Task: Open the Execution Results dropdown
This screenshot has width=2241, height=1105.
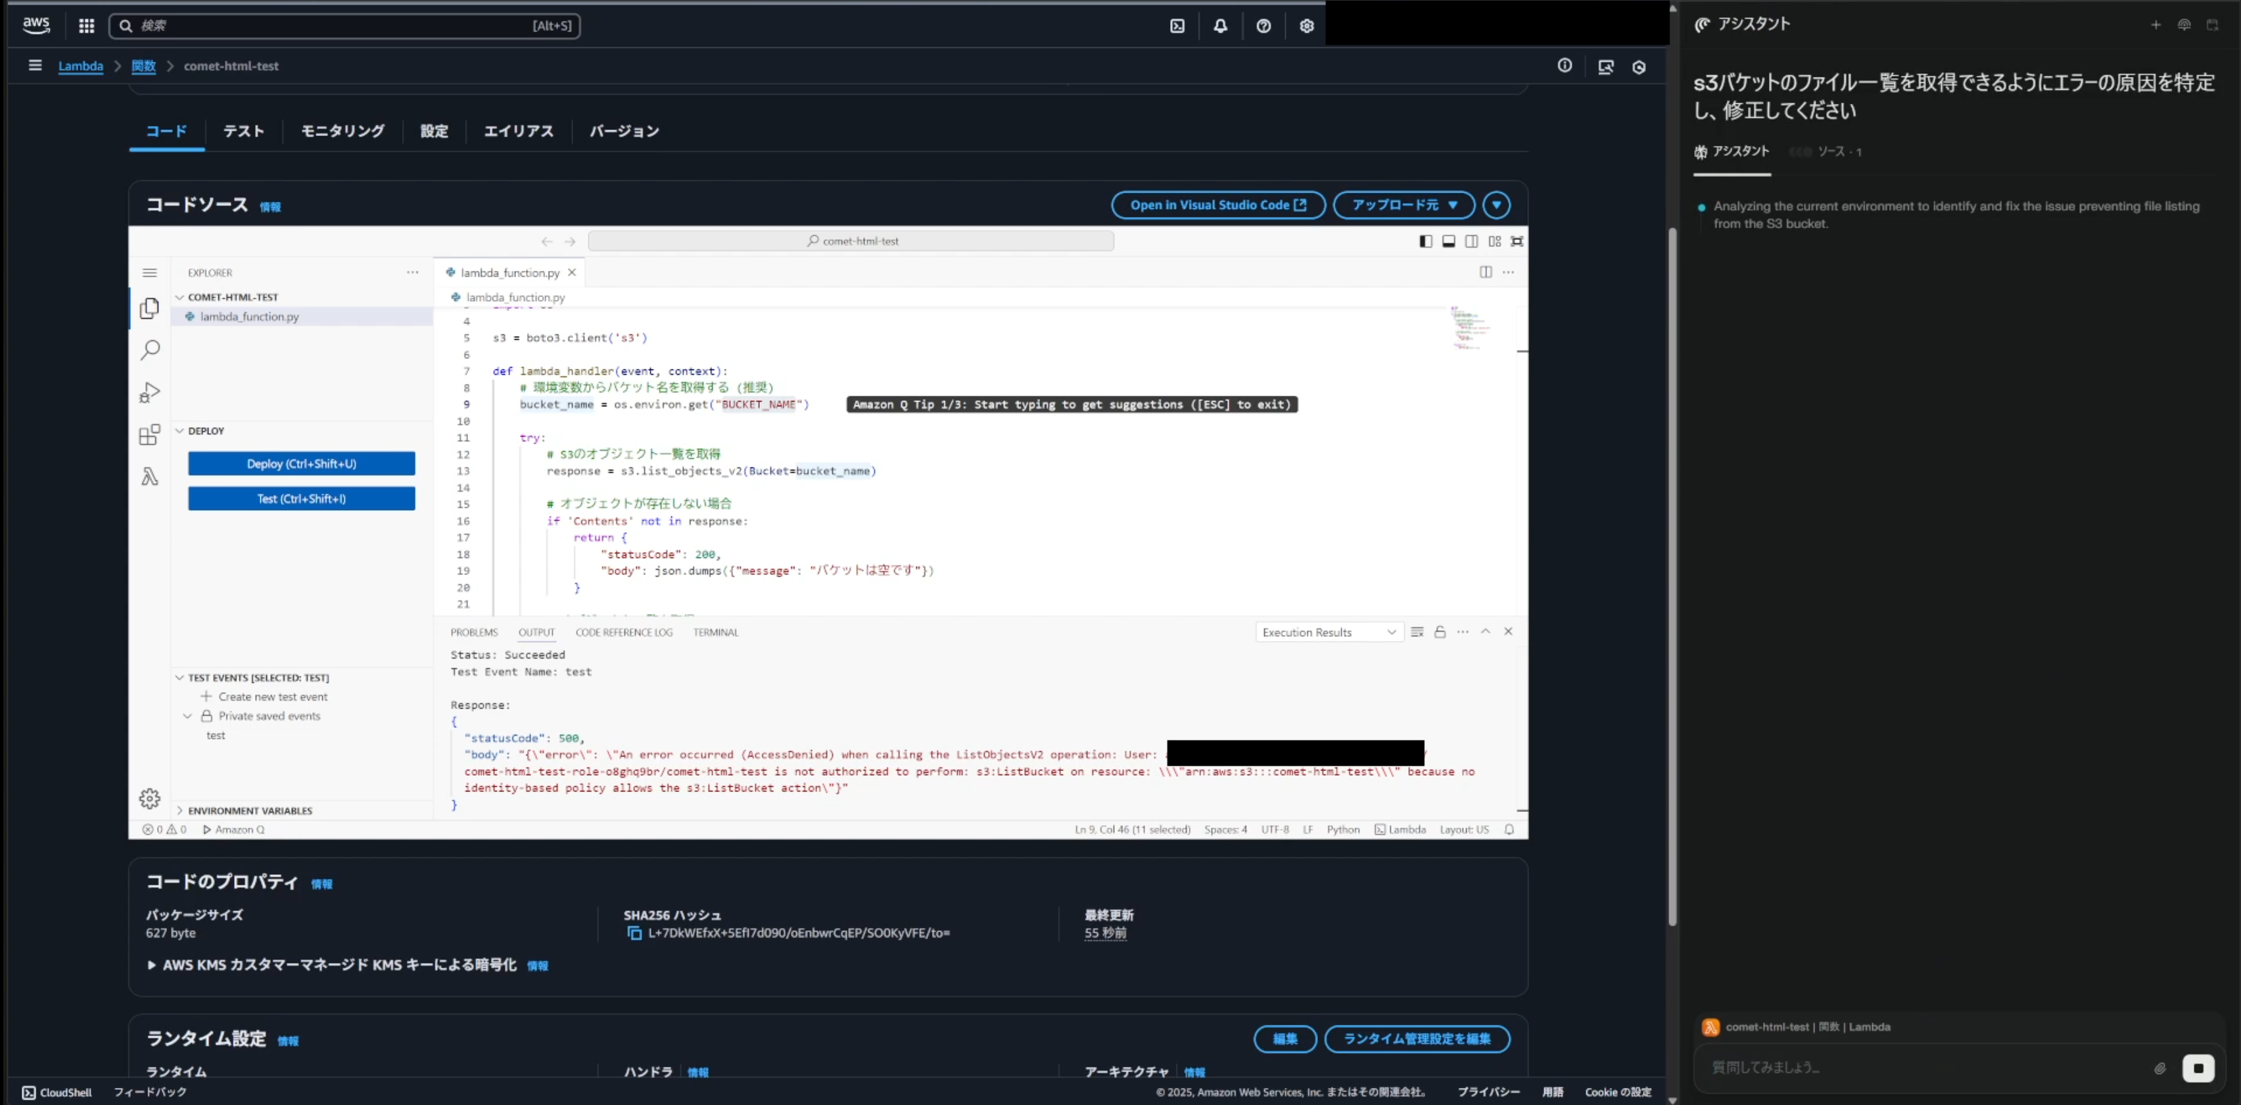Action: 1329,632
